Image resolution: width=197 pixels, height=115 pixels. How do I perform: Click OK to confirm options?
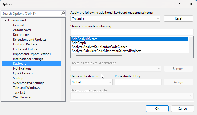click(157, 109)
